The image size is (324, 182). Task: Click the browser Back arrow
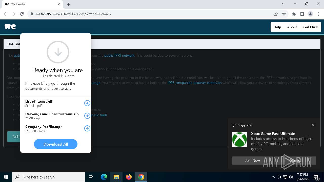pyautogui.click(x=6, y=14)
